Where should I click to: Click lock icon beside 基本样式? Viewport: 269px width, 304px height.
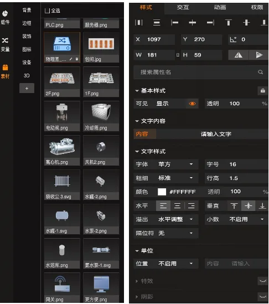pyautogui.click(x=262, y=91)
